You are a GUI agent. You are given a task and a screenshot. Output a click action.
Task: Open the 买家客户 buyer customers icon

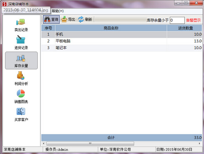pos(21,115)
